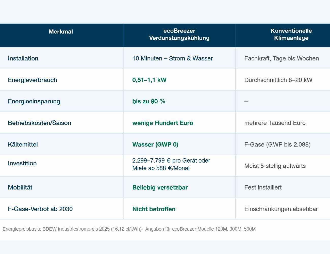Select 'Meist 5-stellig aufwärts' cell
Image resolution: width=330 pixels, height=254 pixels.
pos(275,166)
